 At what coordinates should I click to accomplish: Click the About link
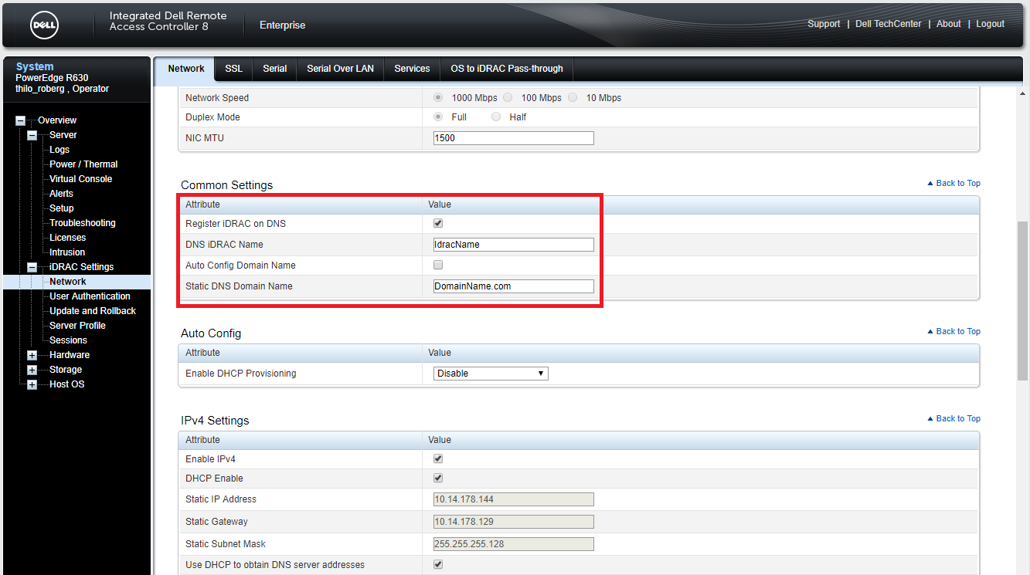coord(949,24)
